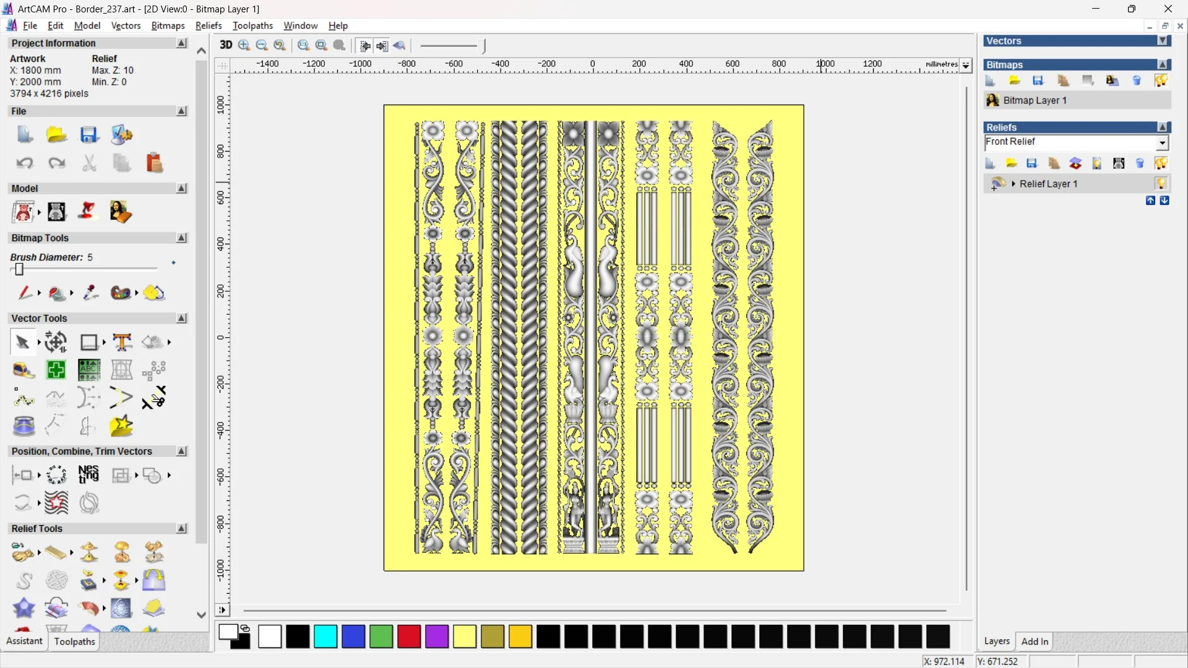
Task: Click the Undo arrow icon
Action: (x=24, y=163)
